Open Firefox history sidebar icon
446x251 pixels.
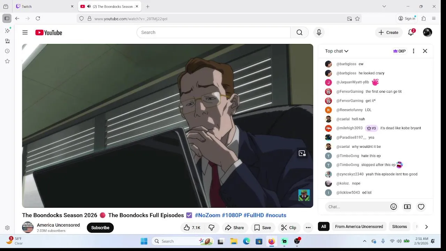pyautogui.click(x=7, y=51)
